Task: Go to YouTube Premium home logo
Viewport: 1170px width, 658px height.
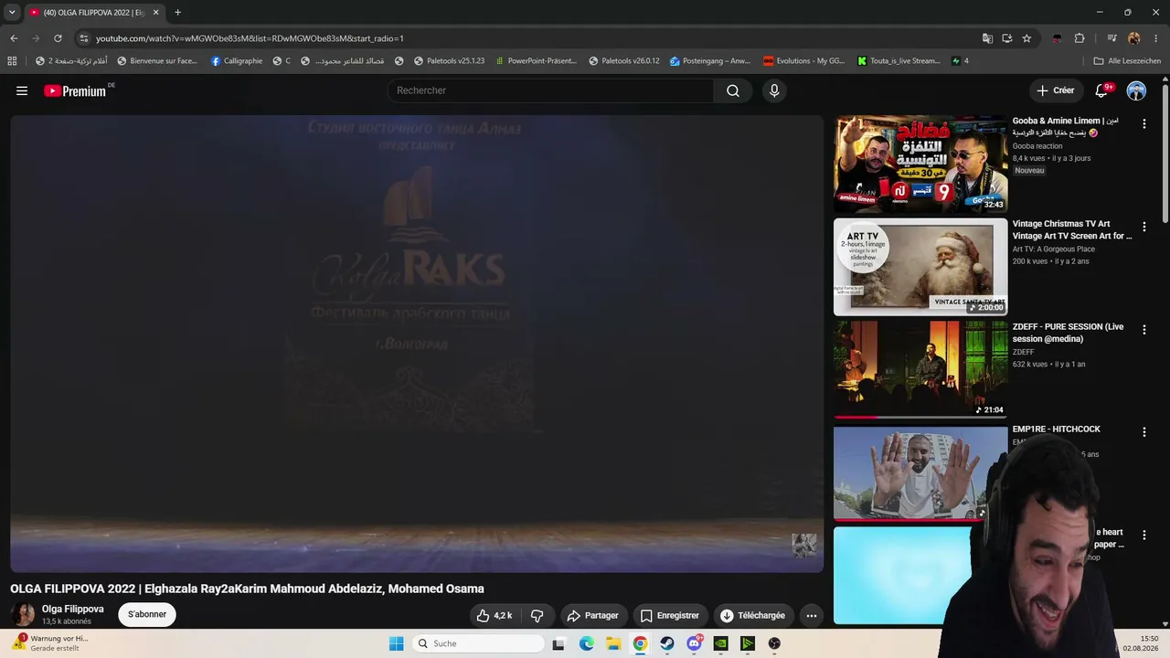Action: (x=75, y=90)
